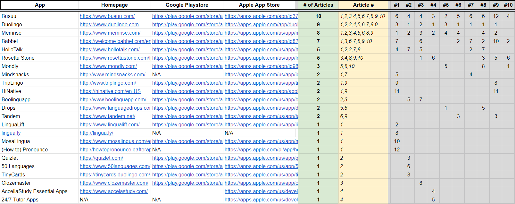Open the Busuu homepage link
The height and width of the screenshot is (204, 515).
(107, 16)
